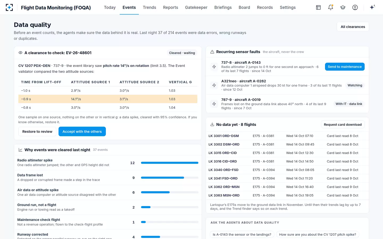The width and height of the screenshot is (383, 239).
Task: Go to the Today tab
Action: (110, 7)
